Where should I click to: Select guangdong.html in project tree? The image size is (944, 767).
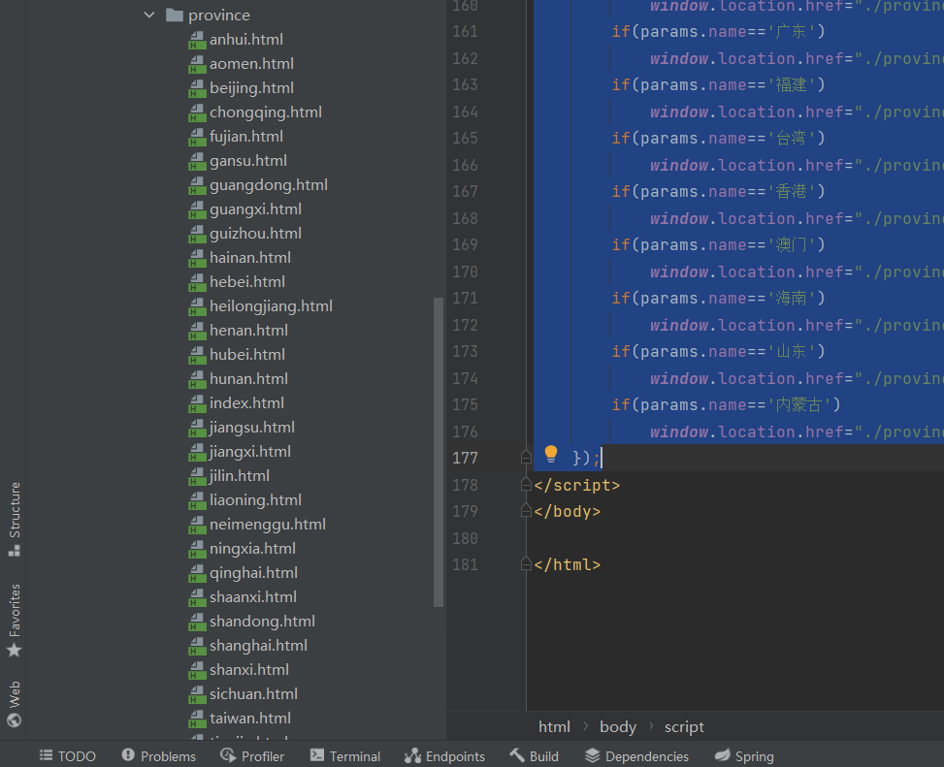pos(269,185)
